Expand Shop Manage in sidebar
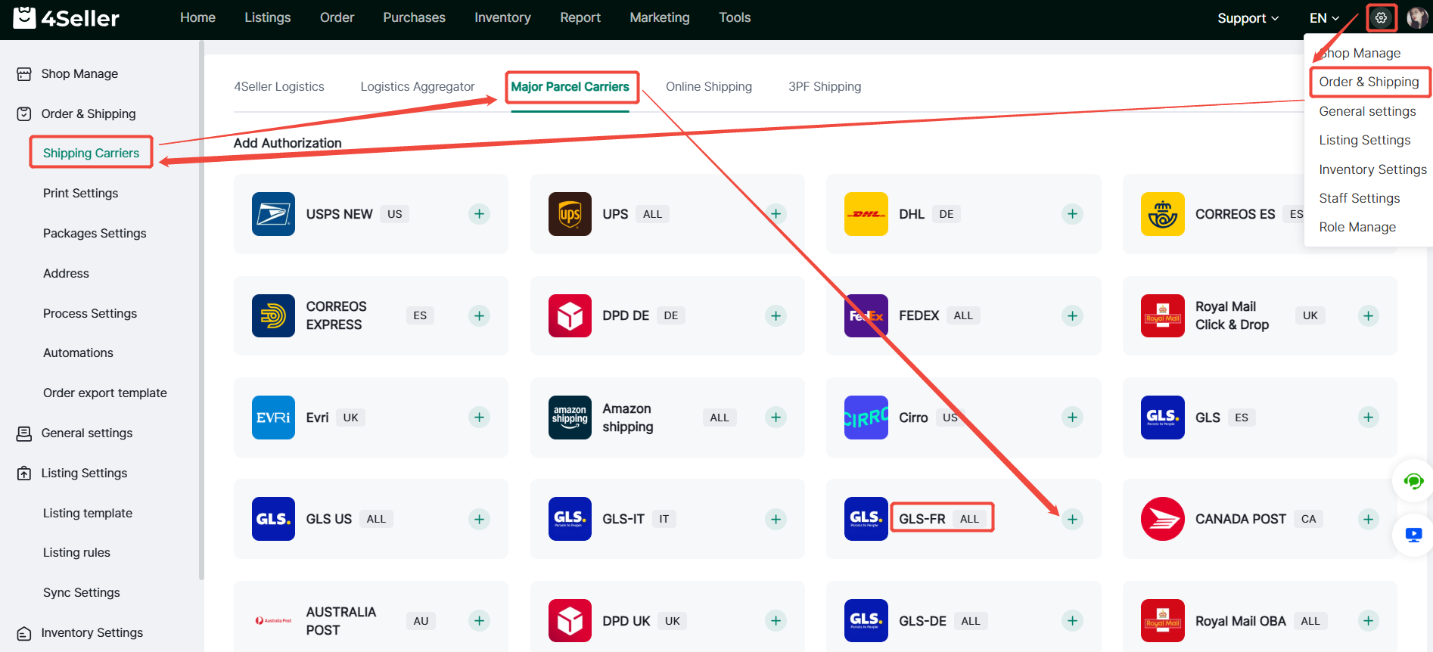This screenshot has height=652, width=1433. [x=79, y=73]
